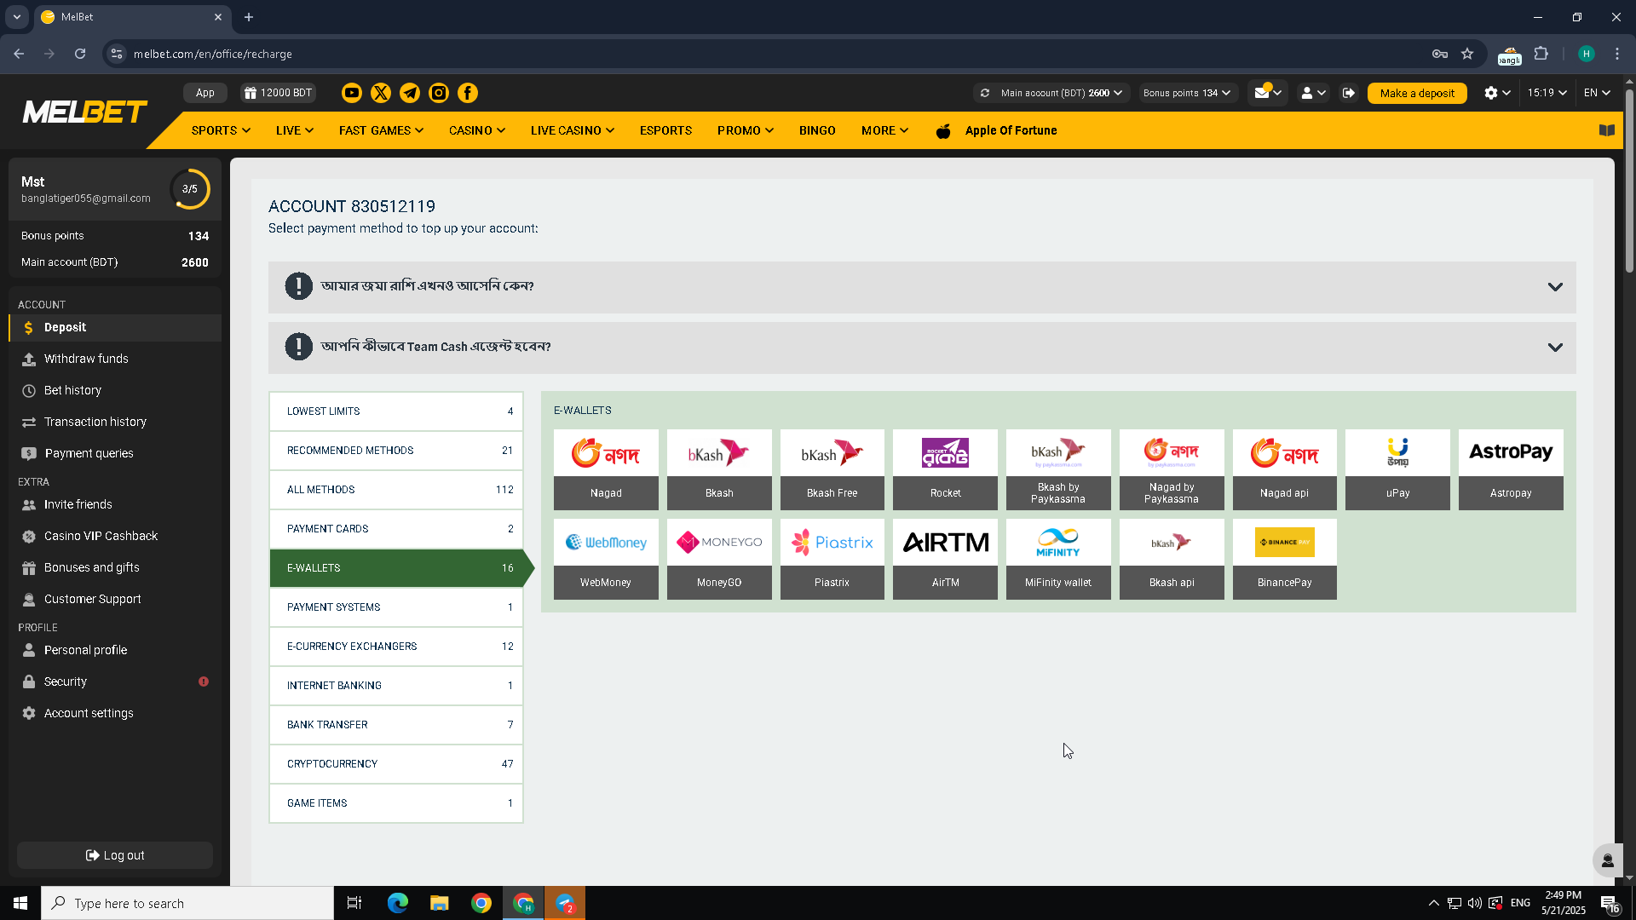Screen dimensions: 1636x920
Task: Select the uPay e-wallet
Action: click(x=1397, y=469)
